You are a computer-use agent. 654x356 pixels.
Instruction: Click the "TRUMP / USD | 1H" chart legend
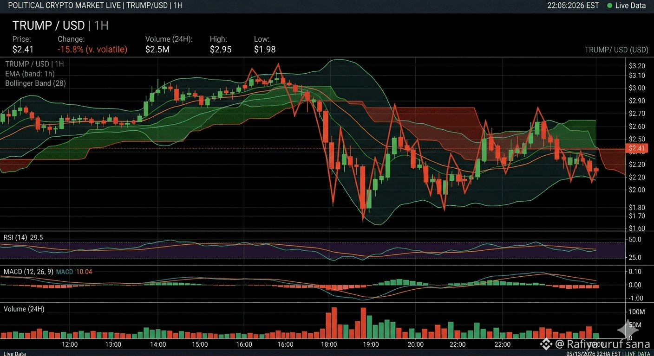(34, 64)
